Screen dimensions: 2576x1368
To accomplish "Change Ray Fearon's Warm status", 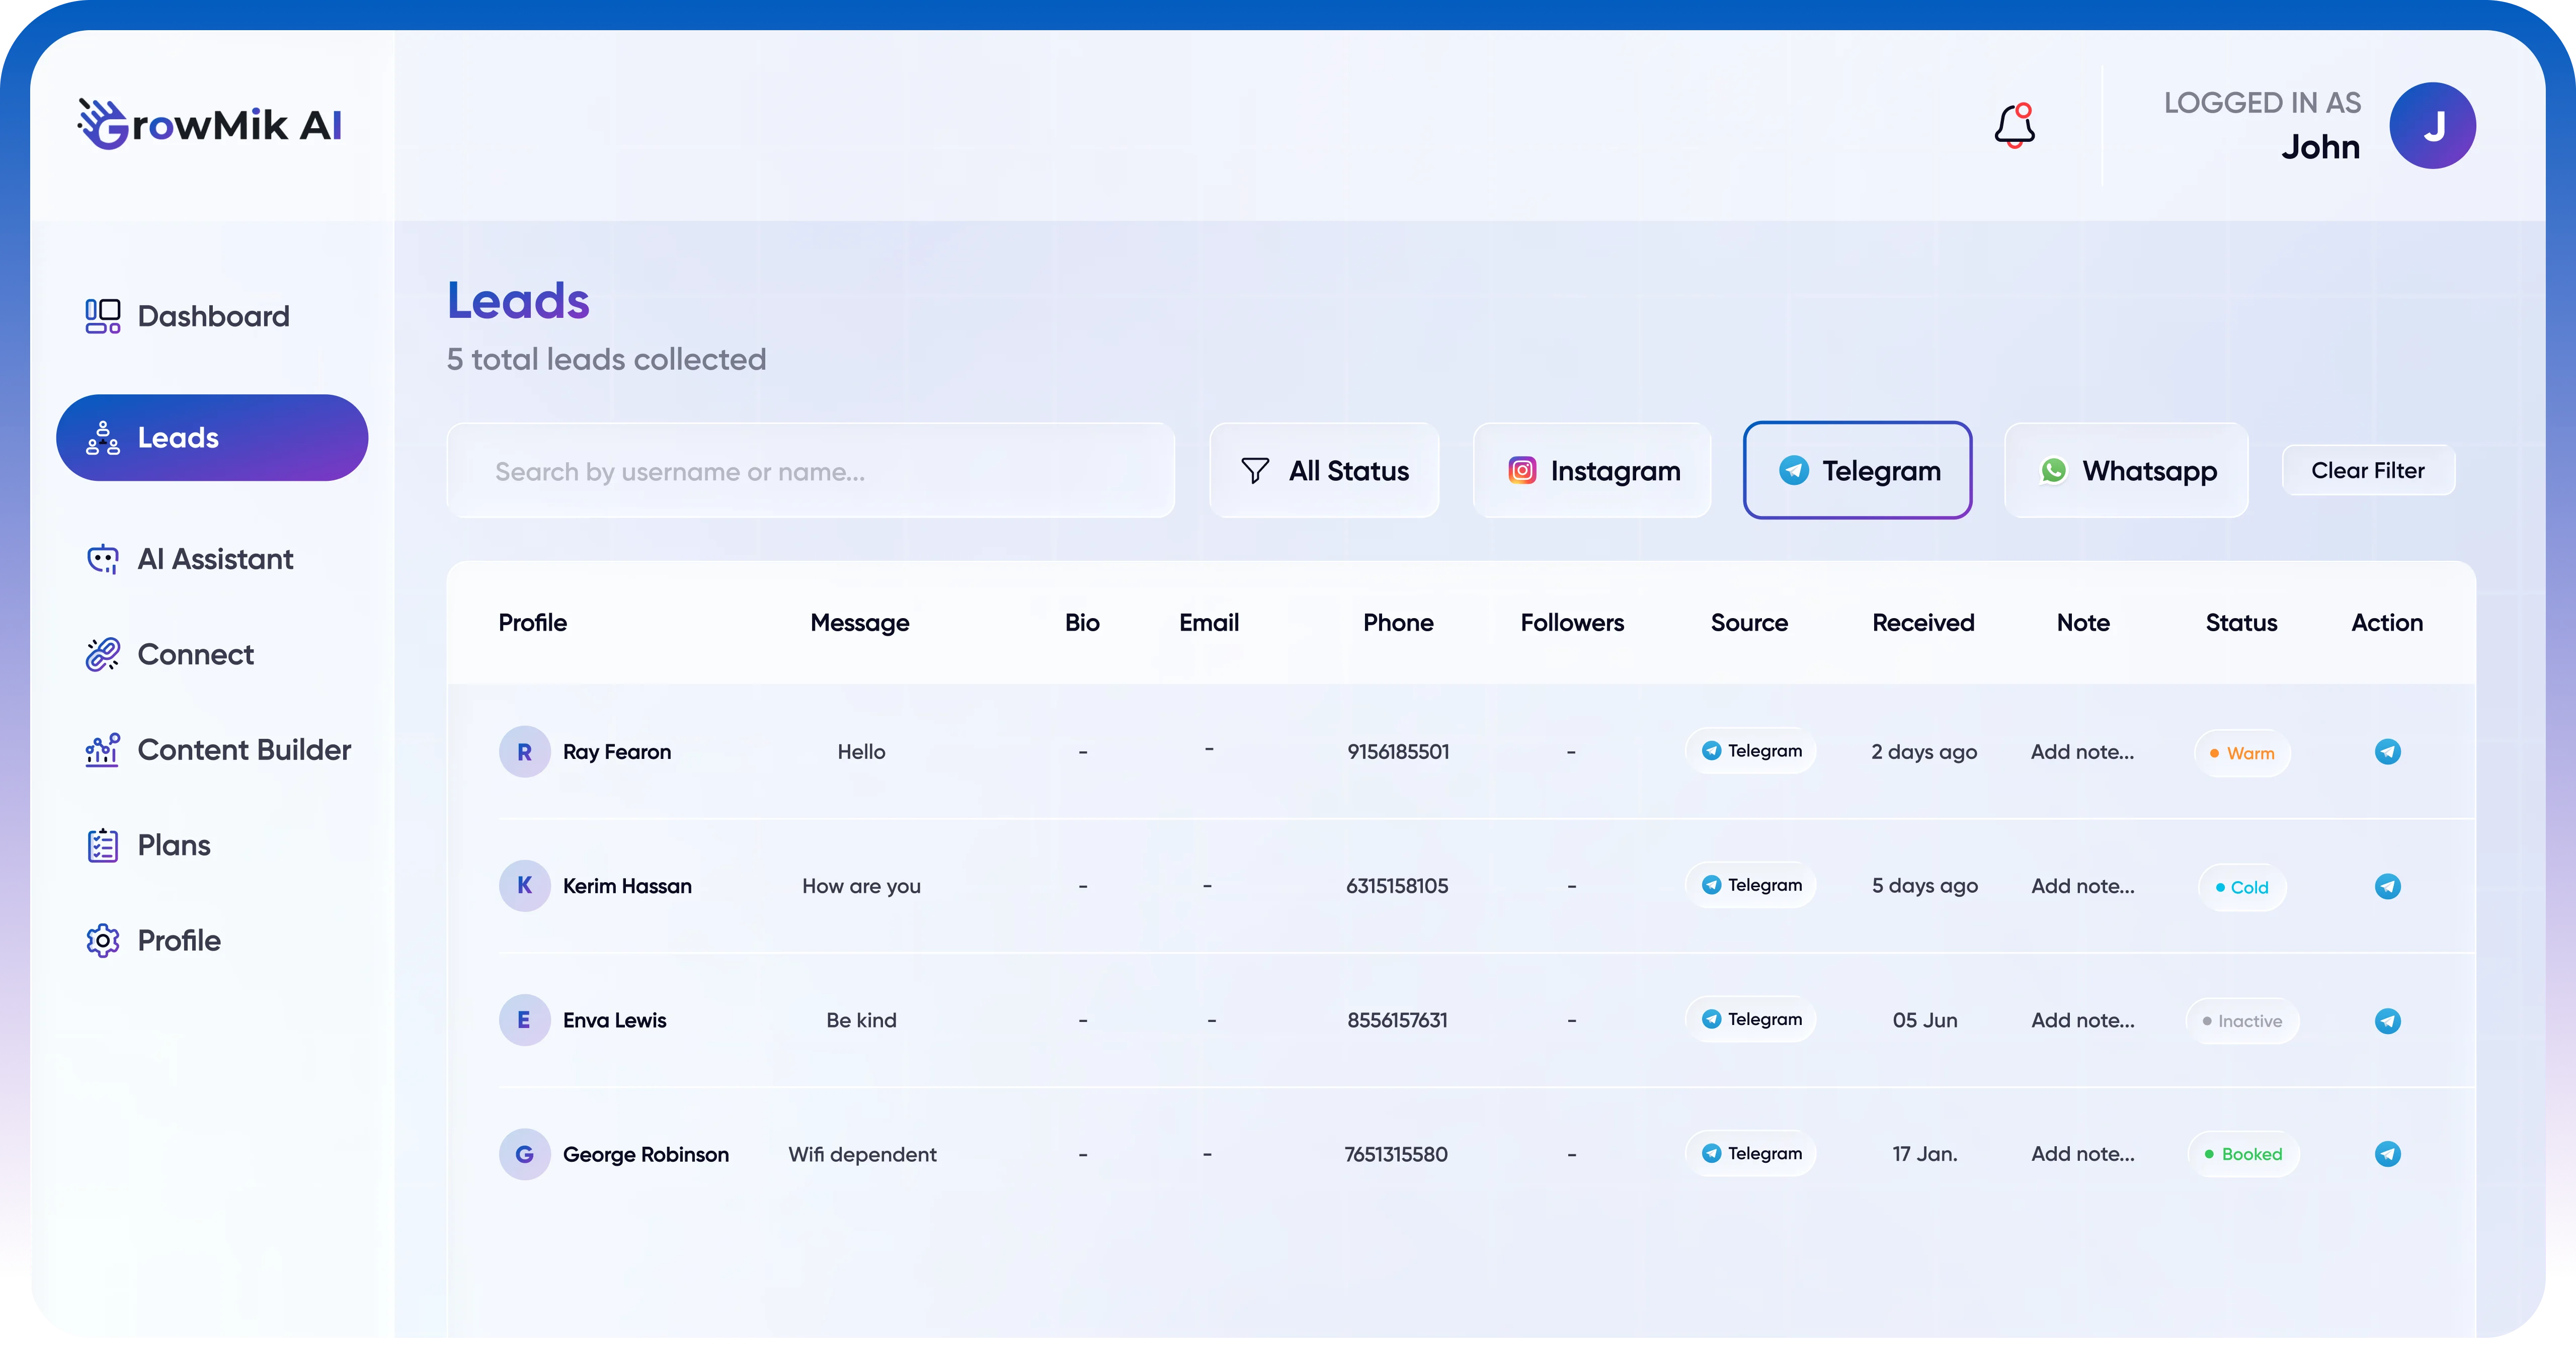I will click(2242, 753).
